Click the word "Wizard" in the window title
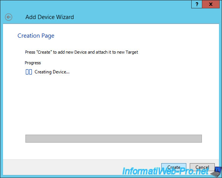The image size is (222, 178). click(x=65, y=17)
